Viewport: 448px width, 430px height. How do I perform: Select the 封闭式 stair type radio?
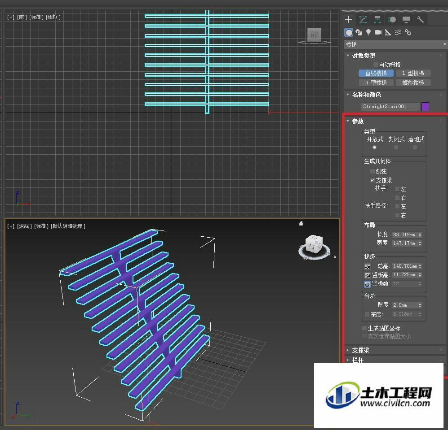pos(396,148)
